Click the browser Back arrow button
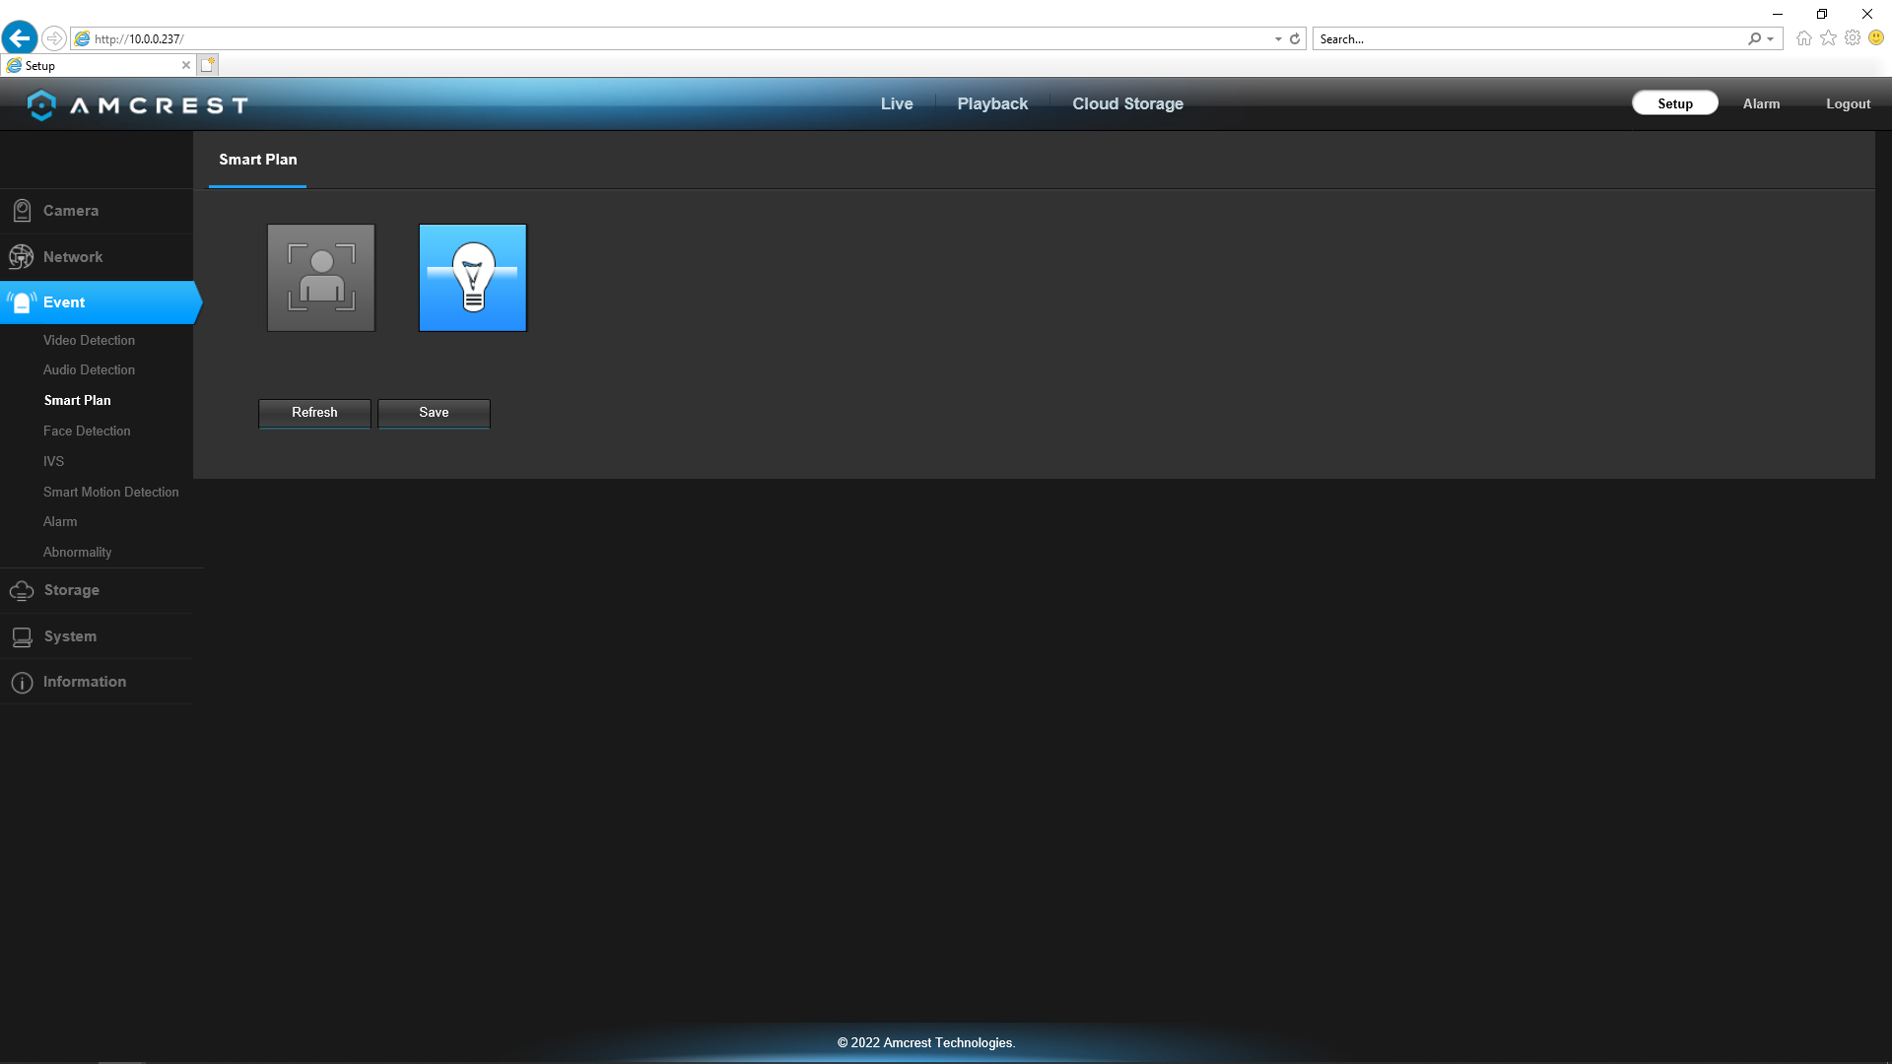 click(x=20, y=38)
